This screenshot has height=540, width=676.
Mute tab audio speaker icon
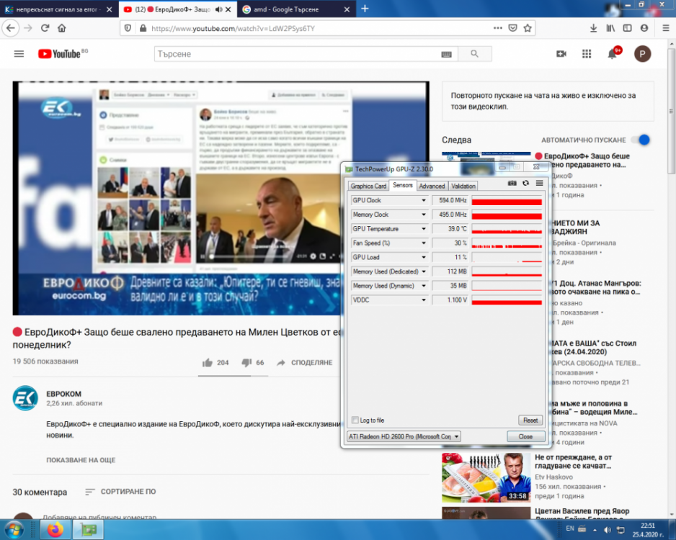[218, 9]
